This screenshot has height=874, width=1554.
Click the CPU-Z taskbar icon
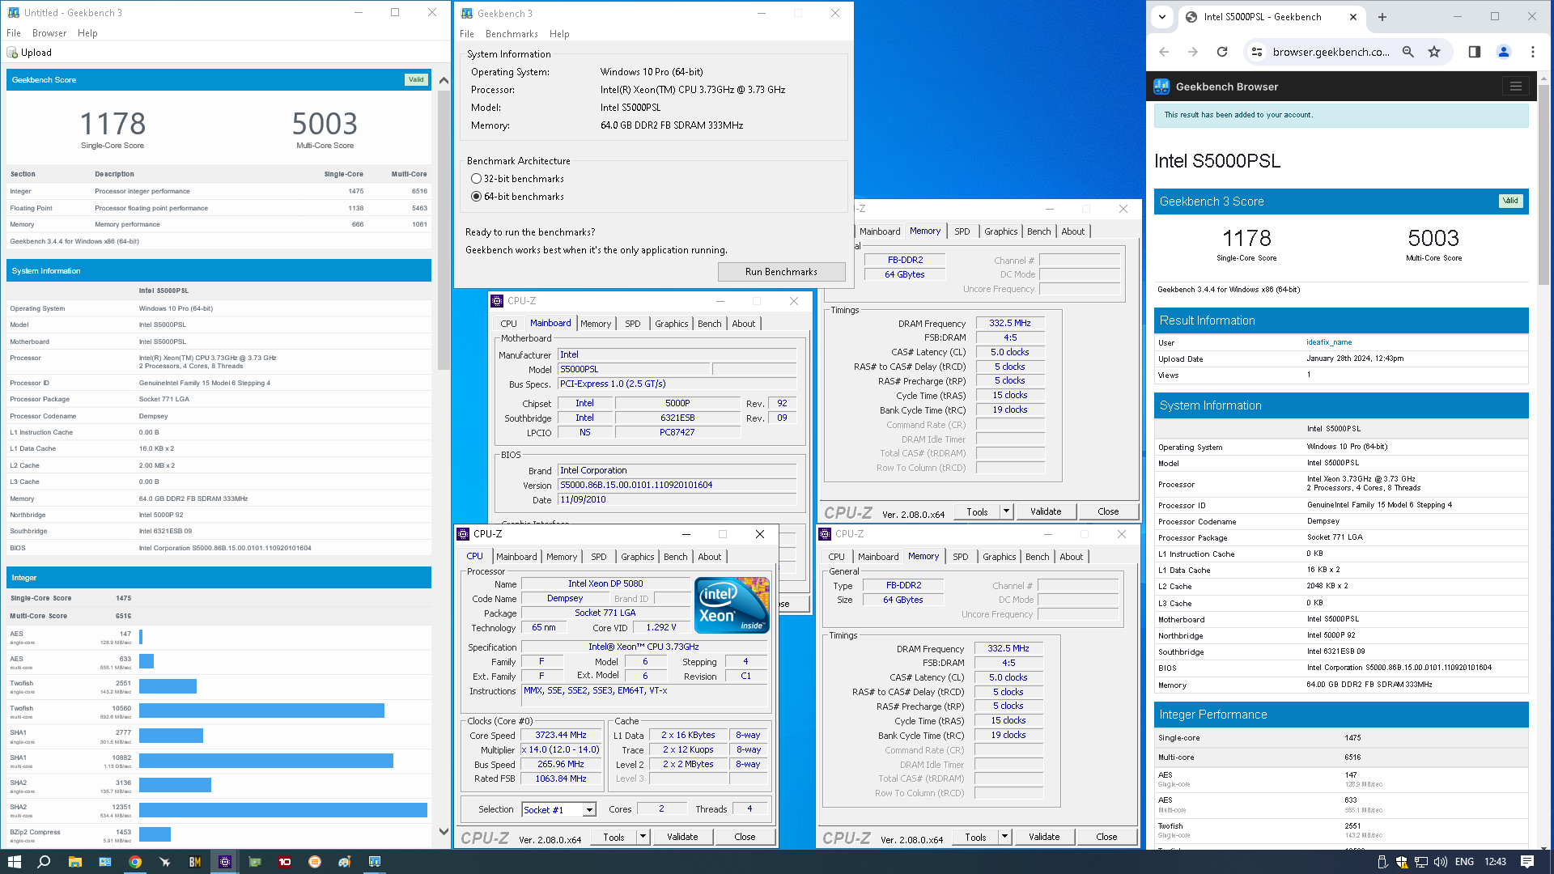225,862
